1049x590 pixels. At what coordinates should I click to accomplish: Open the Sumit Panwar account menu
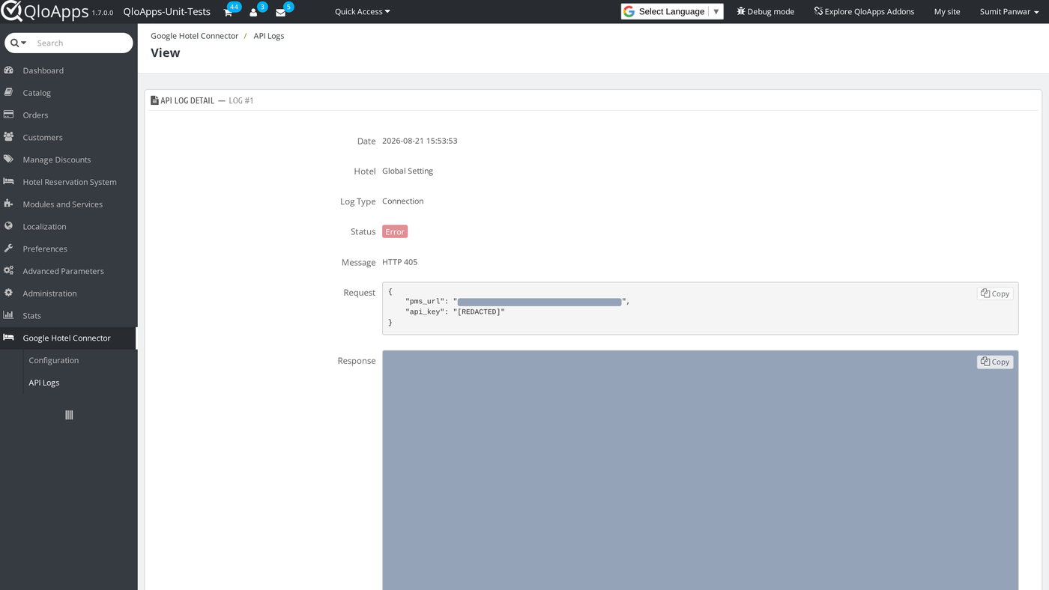(x=1009, y=11)
